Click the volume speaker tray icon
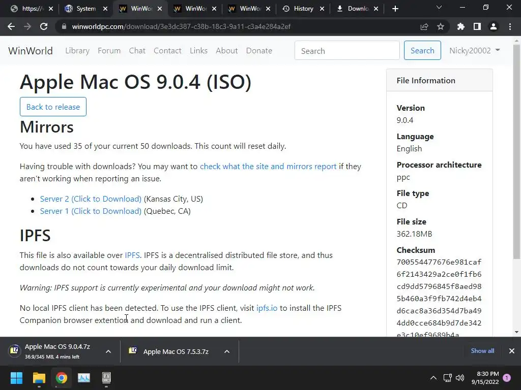 (x=460, y=378)
